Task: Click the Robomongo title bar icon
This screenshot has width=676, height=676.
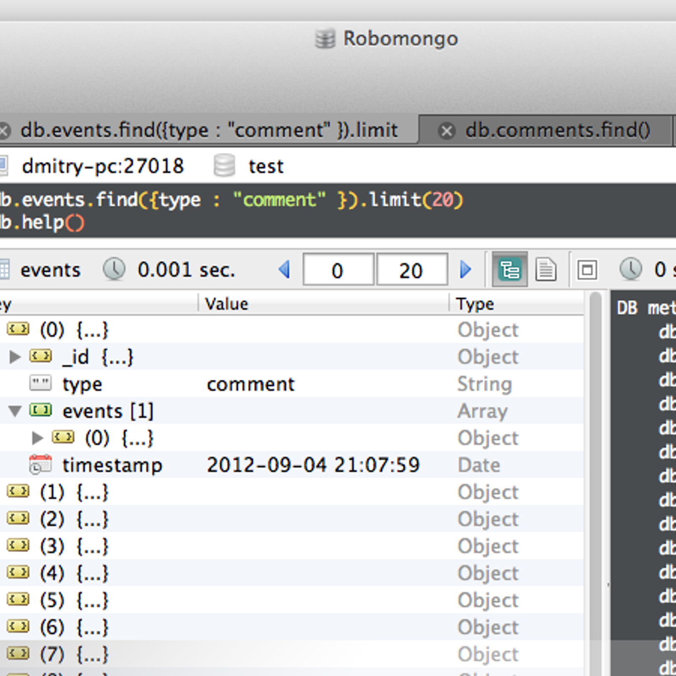Action: click(x=325, y=39)
